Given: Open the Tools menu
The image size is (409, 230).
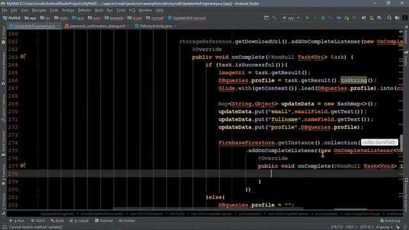Looking at the screenshot, I should (121, 10).
